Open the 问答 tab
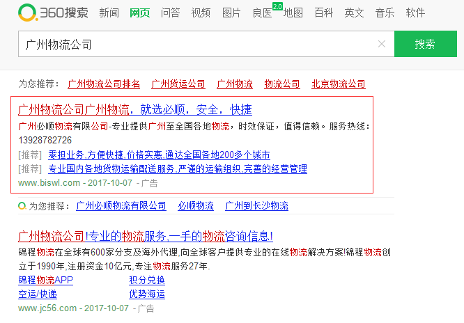The image size is (464, 323). pos(170,13)
